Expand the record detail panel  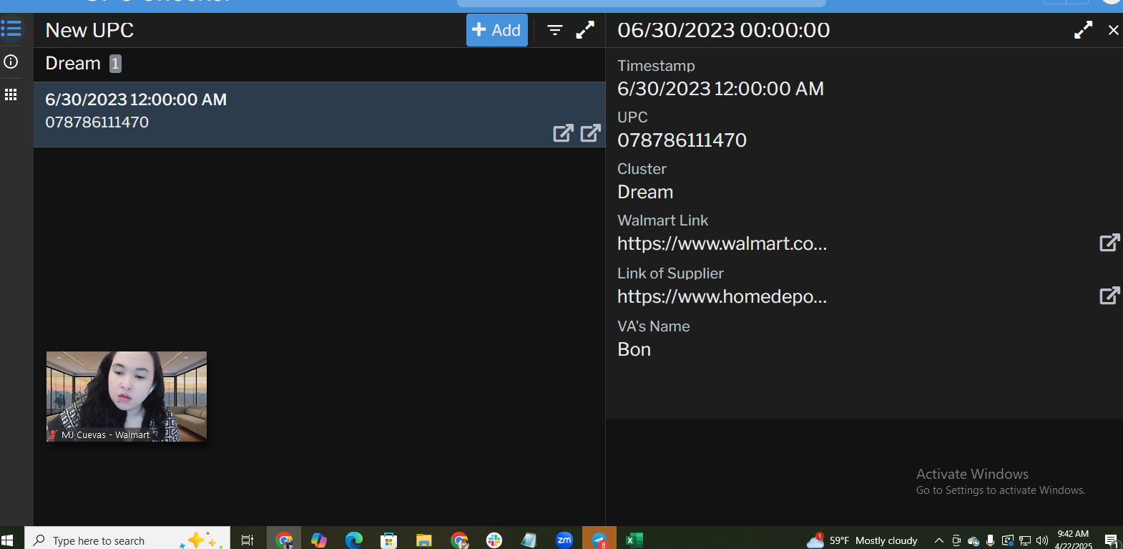pyautogui.click(x=1083, y=30)
